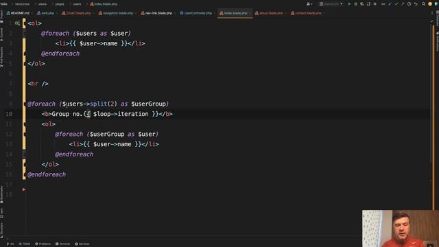Collapse the first @foreach fold on line 2
Viewport: 439px width, 247px height.
coord(25,34)
